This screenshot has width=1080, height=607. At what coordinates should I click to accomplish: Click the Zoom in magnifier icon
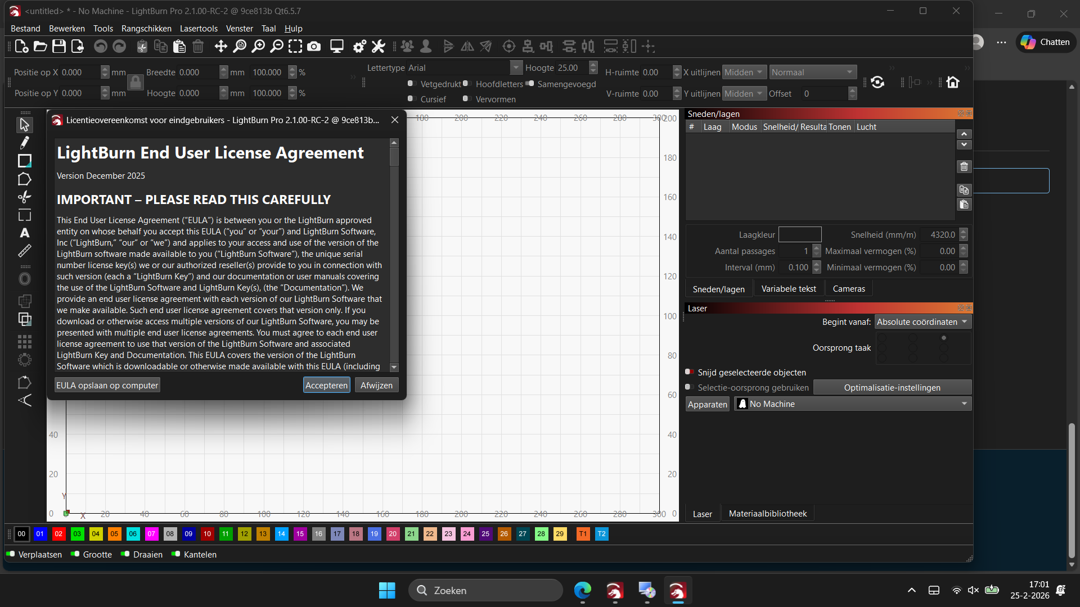(258, 47)
